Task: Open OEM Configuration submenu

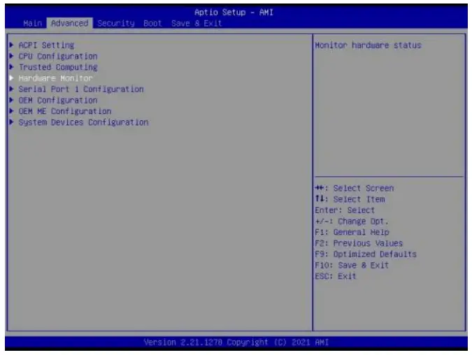Action: pos(58,100)
